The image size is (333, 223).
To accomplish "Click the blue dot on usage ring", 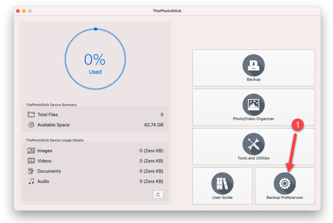I will (x=96, y=29).
